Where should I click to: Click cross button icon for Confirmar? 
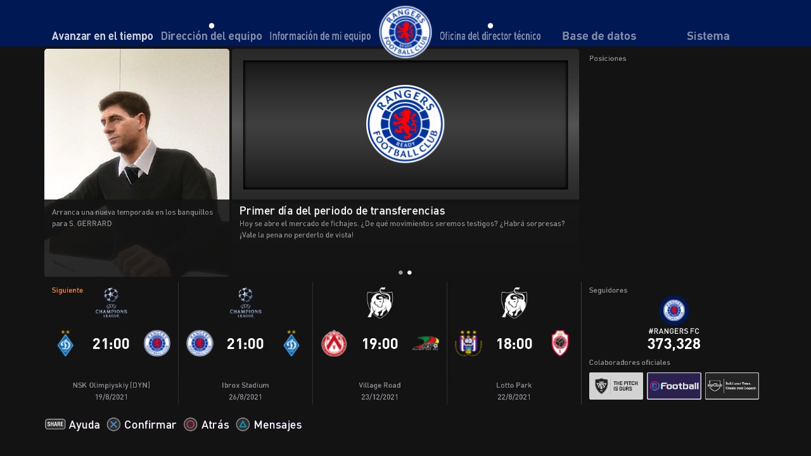coord(113,424)
